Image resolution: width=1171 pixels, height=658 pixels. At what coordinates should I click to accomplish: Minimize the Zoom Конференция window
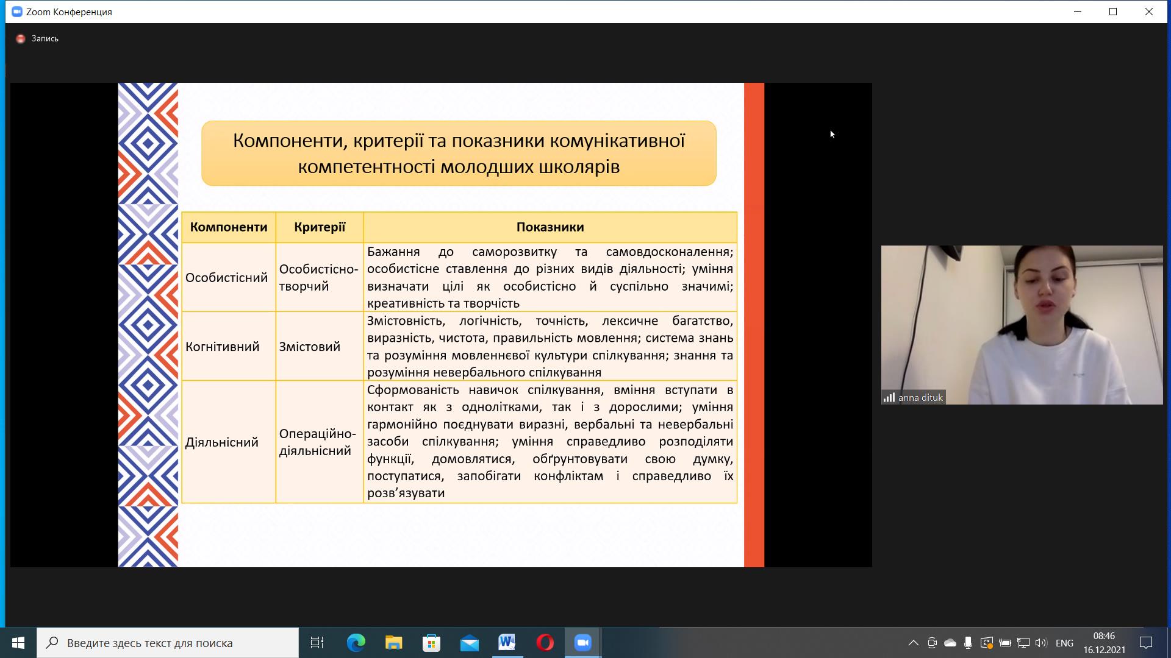click(1078, 12)
